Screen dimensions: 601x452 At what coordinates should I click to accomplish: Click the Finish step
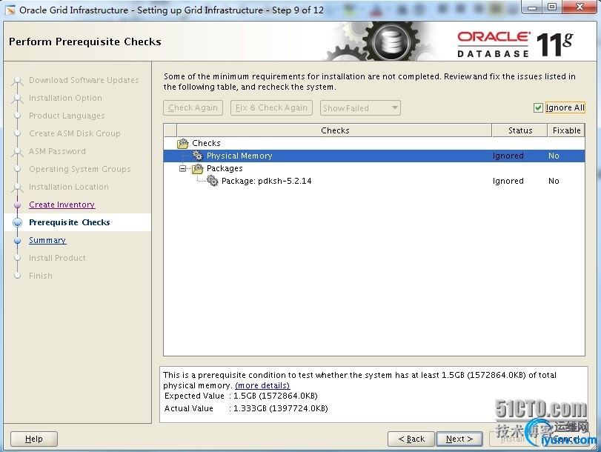click(x=40, y=276)
